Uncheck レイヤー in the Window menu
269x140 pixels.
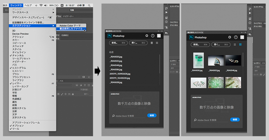point(32,83)
